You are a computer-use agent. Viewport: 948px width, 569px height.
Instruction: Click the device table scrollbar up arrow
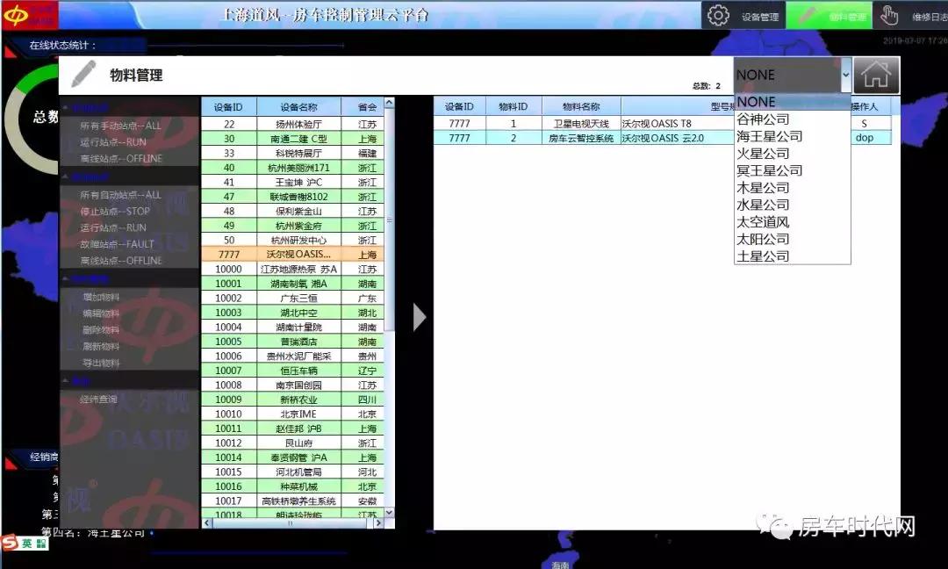pos(390,103)
